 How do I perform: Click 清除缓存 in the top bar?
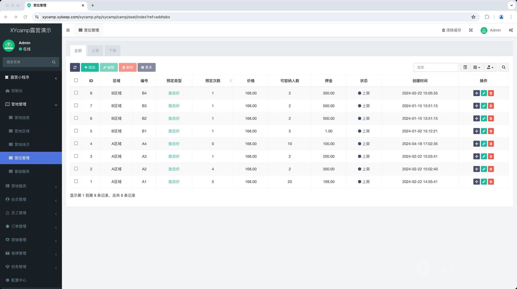(x=451, y=30)
